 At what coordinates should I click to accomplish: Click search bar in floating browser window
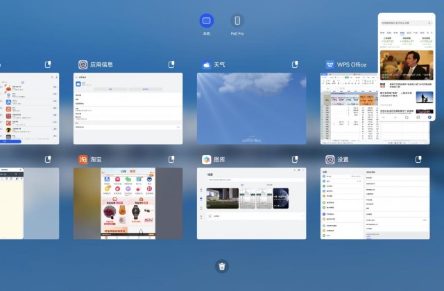(x=407, y=23)
